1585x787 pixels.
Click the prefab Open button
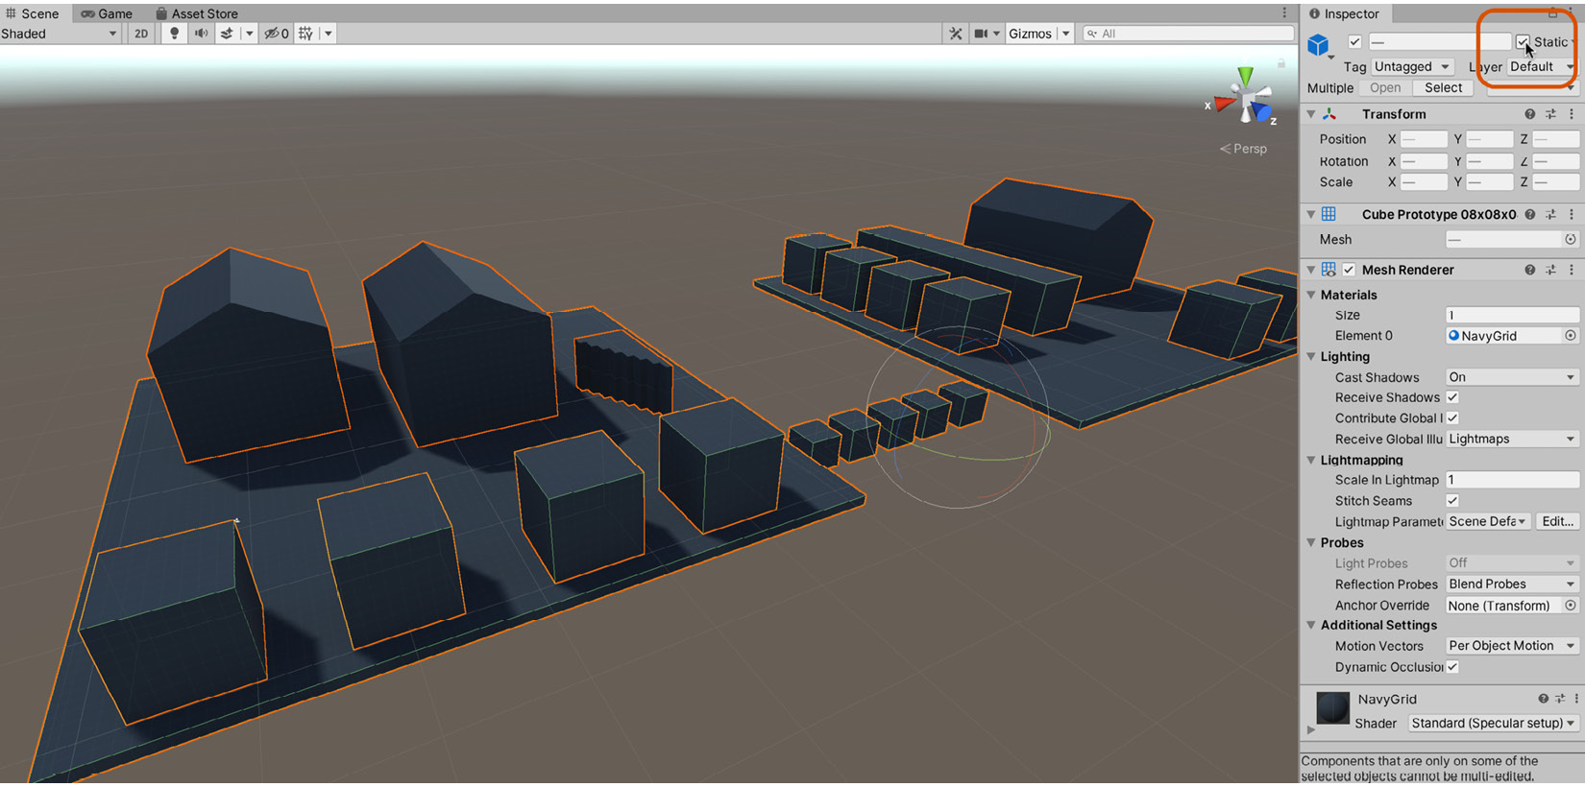click(1385, 88)
